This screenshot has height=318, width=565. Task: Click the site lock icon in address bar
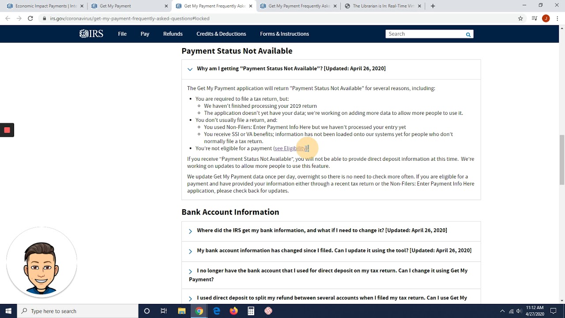pos(44,19)
